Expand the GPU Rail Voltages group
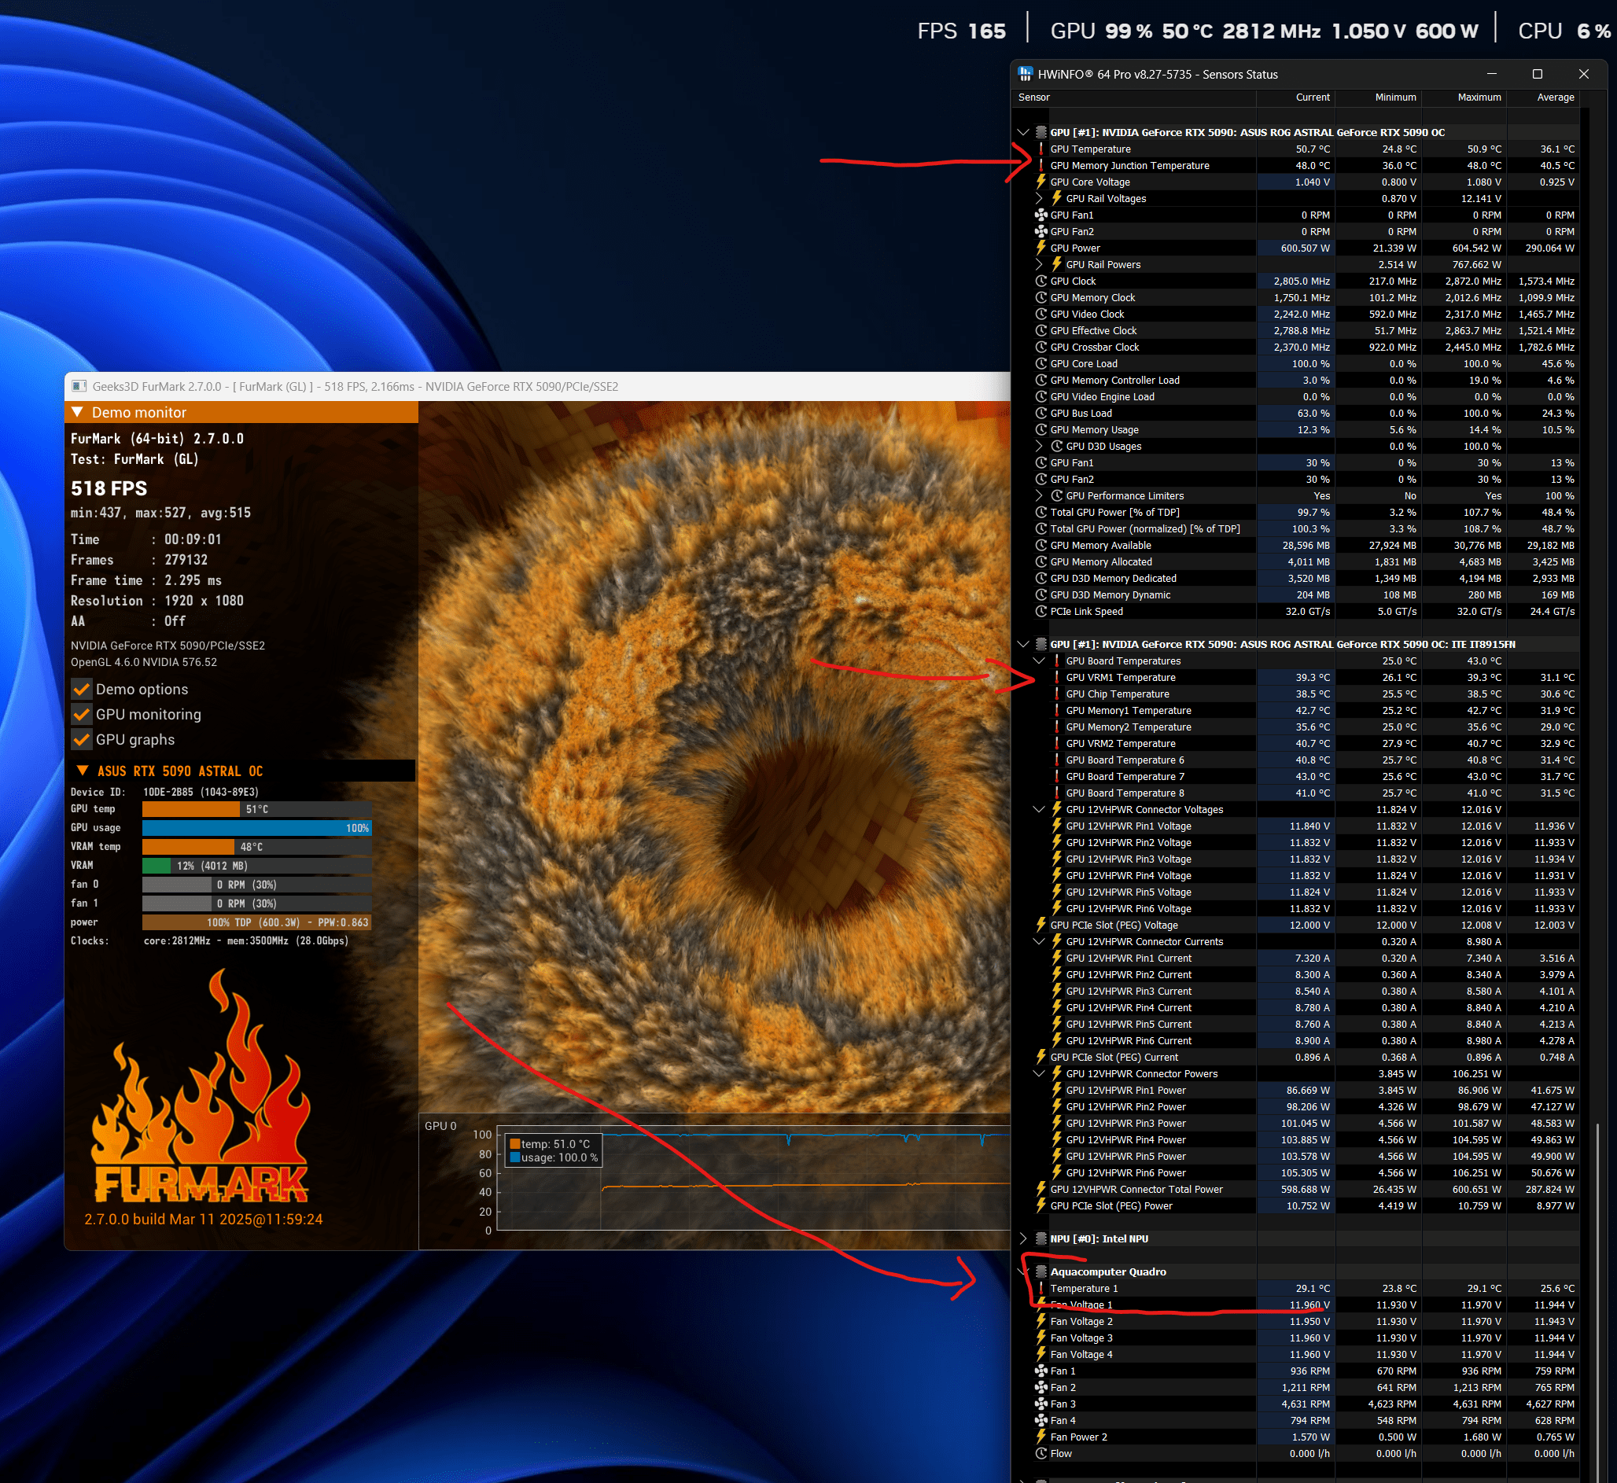The height and width of the screenshot is (1483, 1617). (1039, 198)
